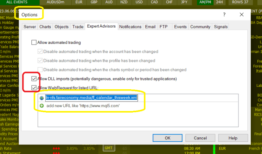Image resolution: width=262 pixels, height=154 pixels.
Task: Click the question mark help icon in Options title bar
Action: click(224, 15)
